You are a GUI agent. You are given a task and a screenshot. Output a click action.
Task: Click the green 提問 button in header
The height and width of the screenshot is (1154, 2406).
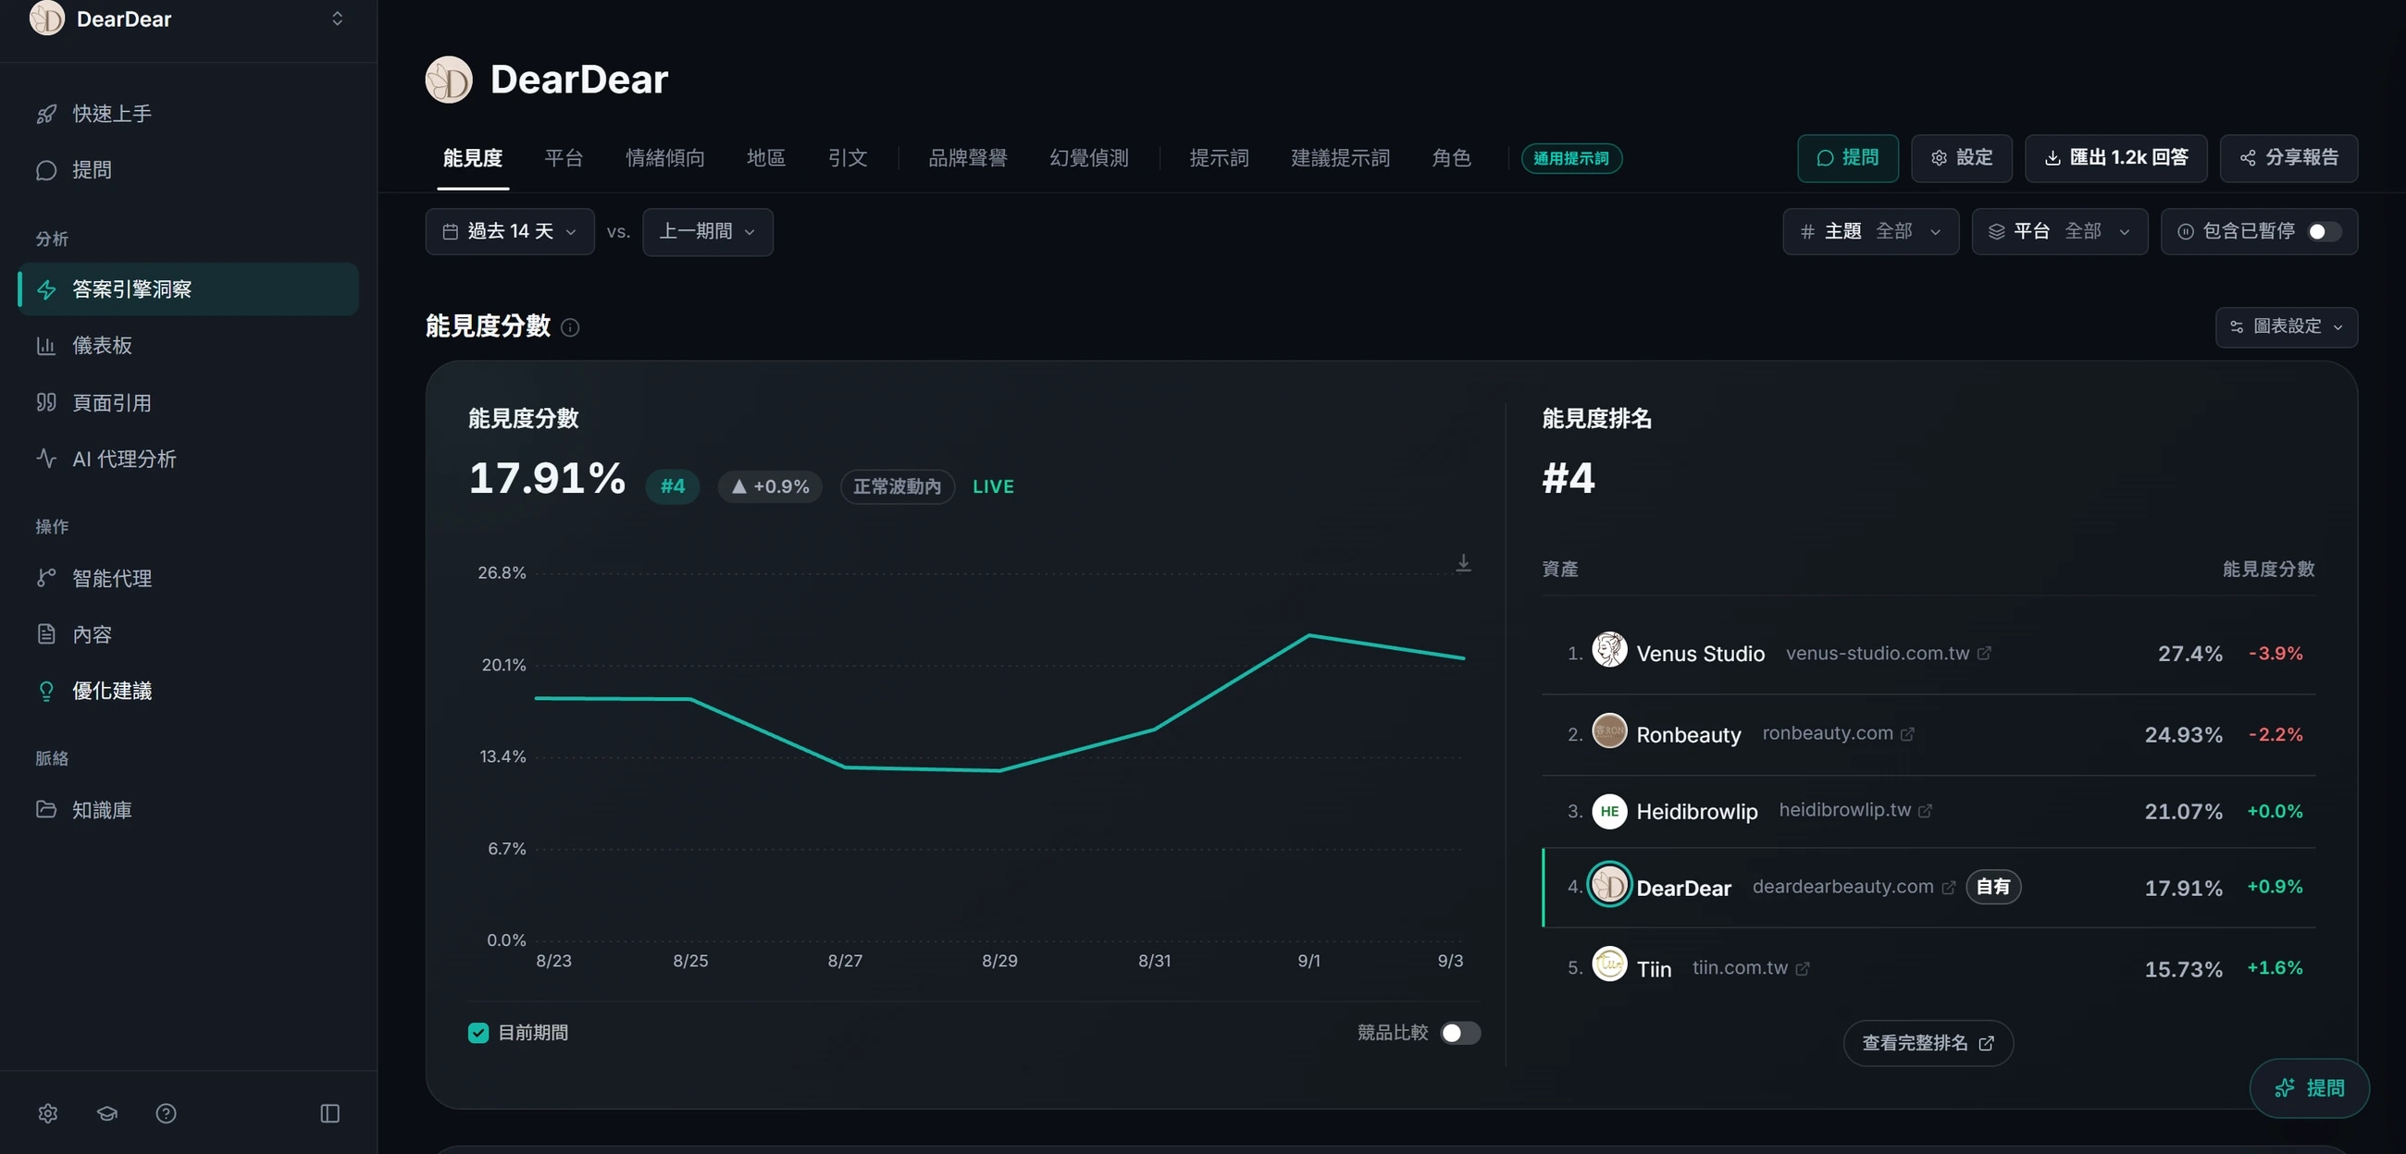[1847, 158]
